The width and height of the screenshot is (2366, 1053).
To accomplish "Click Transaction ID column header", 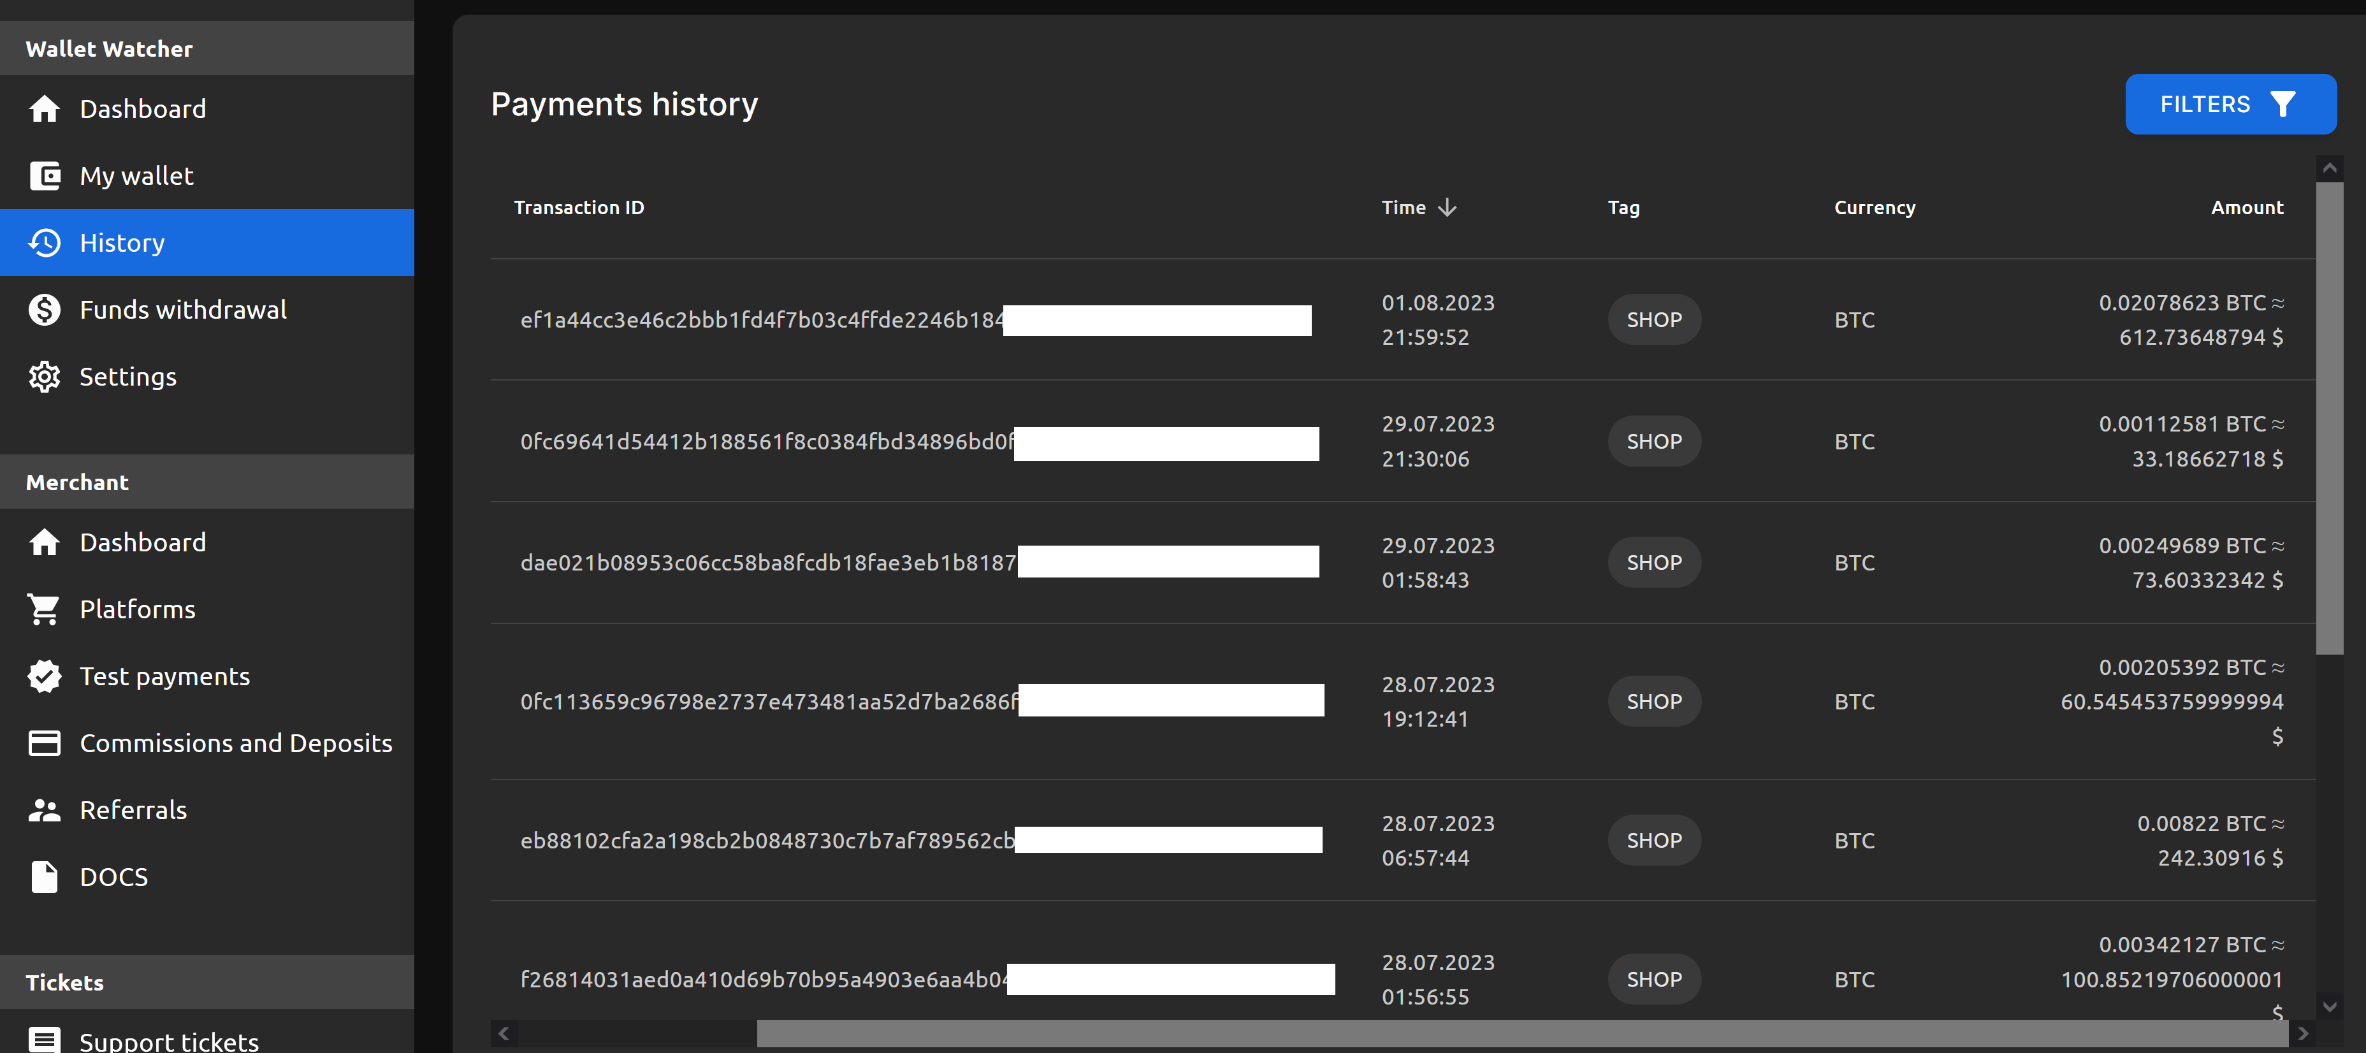I will point(579,208).
